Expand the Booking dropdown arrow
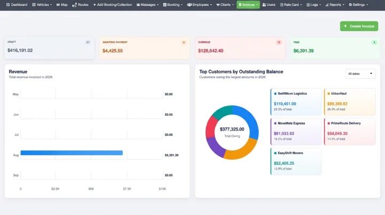Viewport: 385px width, 215px height. point(182,5)
